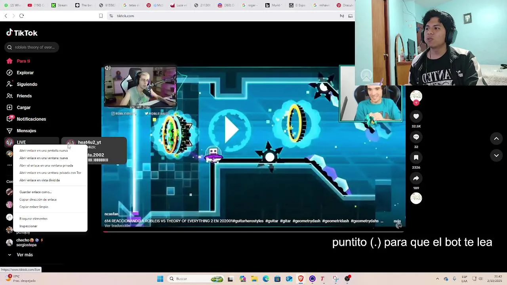Open Microsoft Edge from the taskbar
Image resolution: width=507 pixels, height=285 pixels.
point(266,279)
